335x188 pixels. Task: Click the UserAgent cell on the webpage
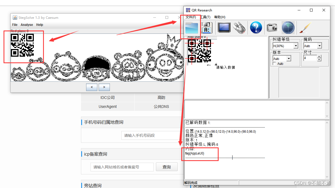108,107
